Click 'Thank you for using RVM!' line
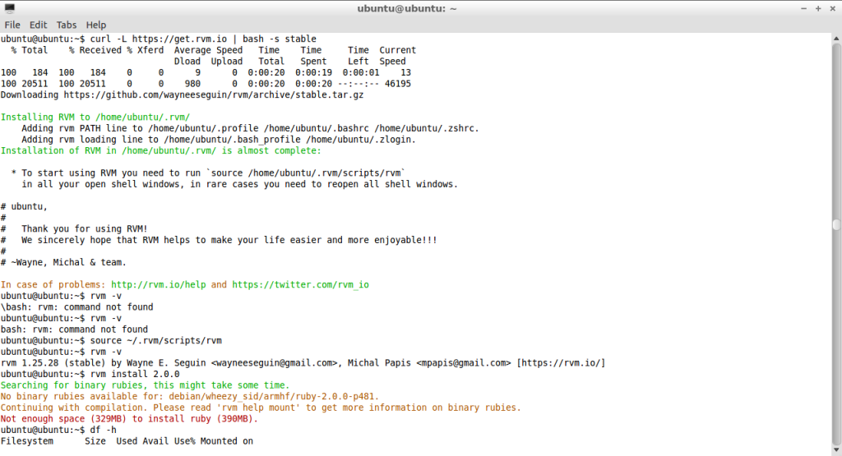This screenshot has width=842, height=456. pos(85,229)
